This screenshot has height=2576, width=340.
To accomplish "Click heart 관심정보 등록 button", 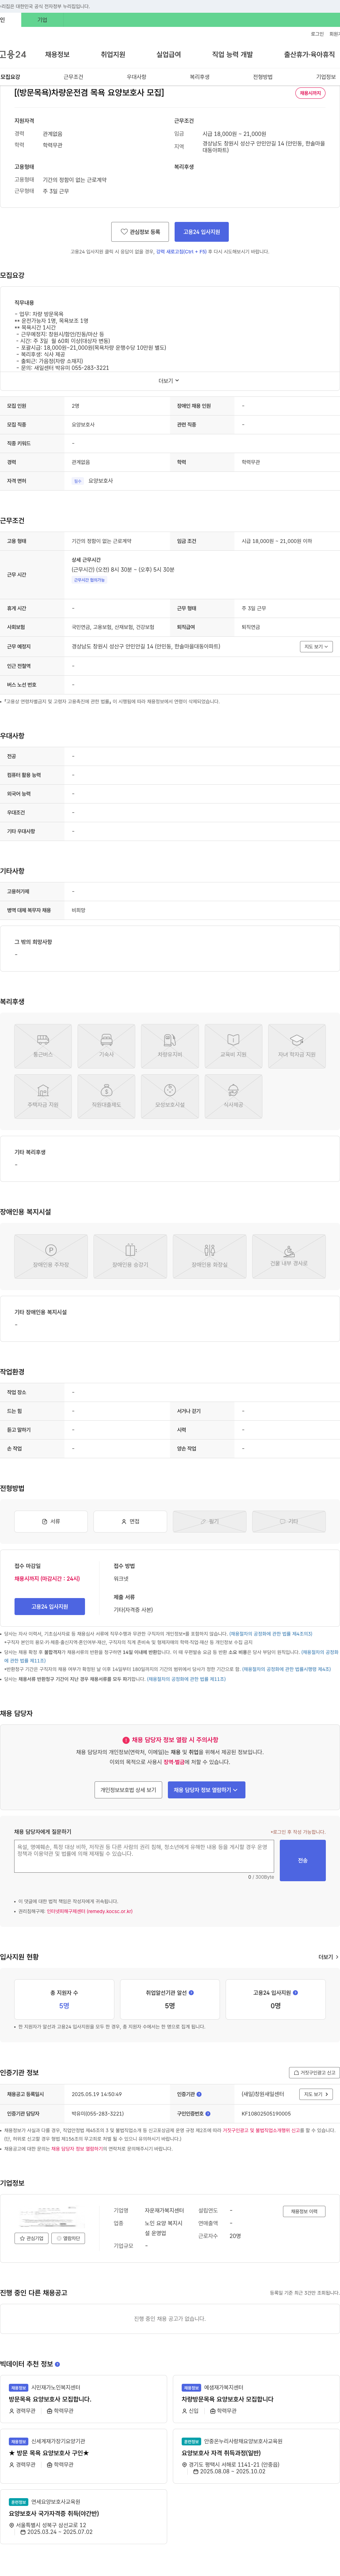I will (140, 231).
